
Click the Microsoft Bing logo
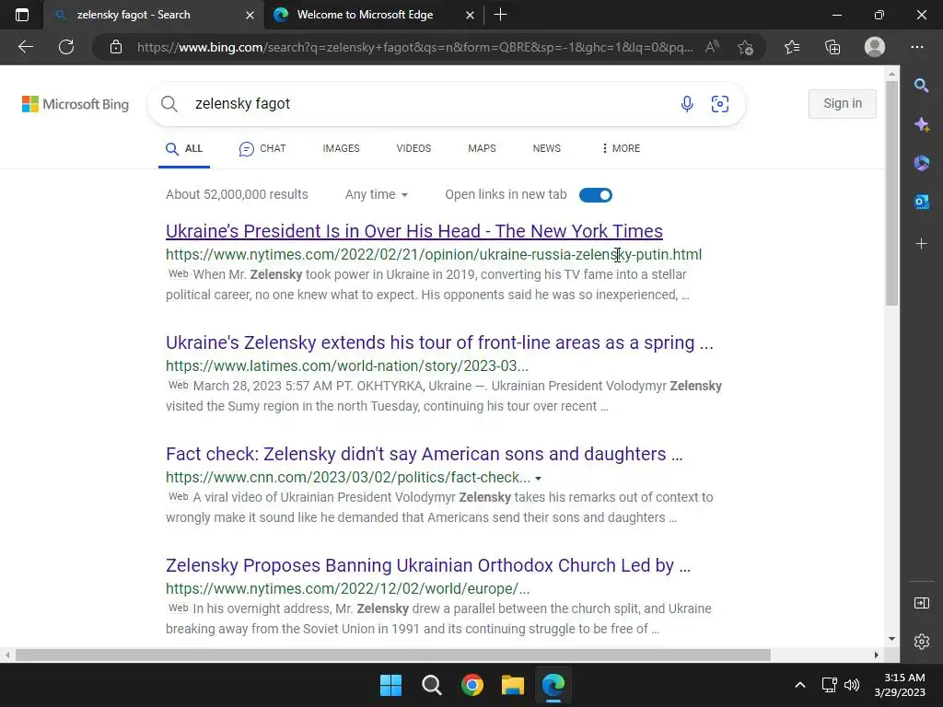pyautogui.click(x=76, y=104)
